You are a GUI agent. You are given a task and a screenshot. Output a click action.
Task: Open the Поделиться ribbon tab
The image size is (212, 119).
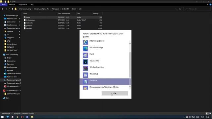coord(23,5)
